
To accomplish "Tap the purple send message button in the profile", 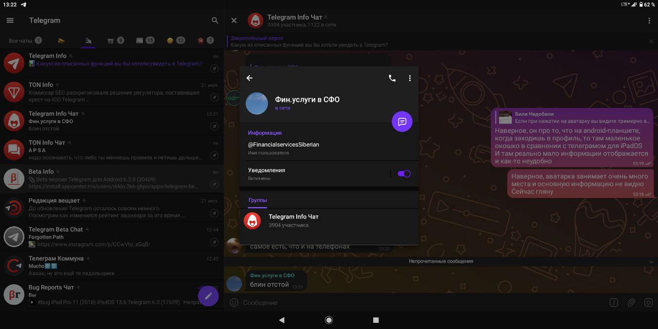I will (402, 122).
